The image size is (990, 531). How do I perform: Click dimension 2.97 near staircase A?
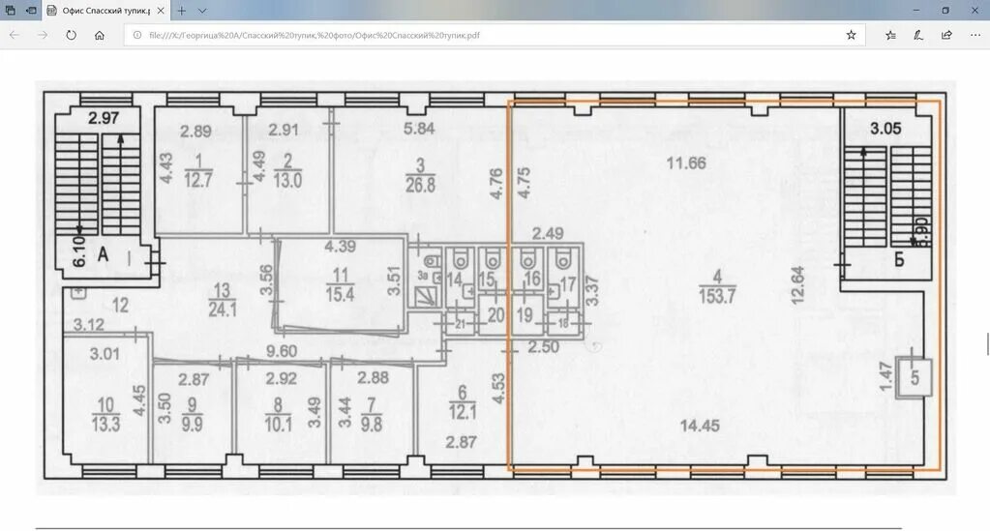pos(104,118)
